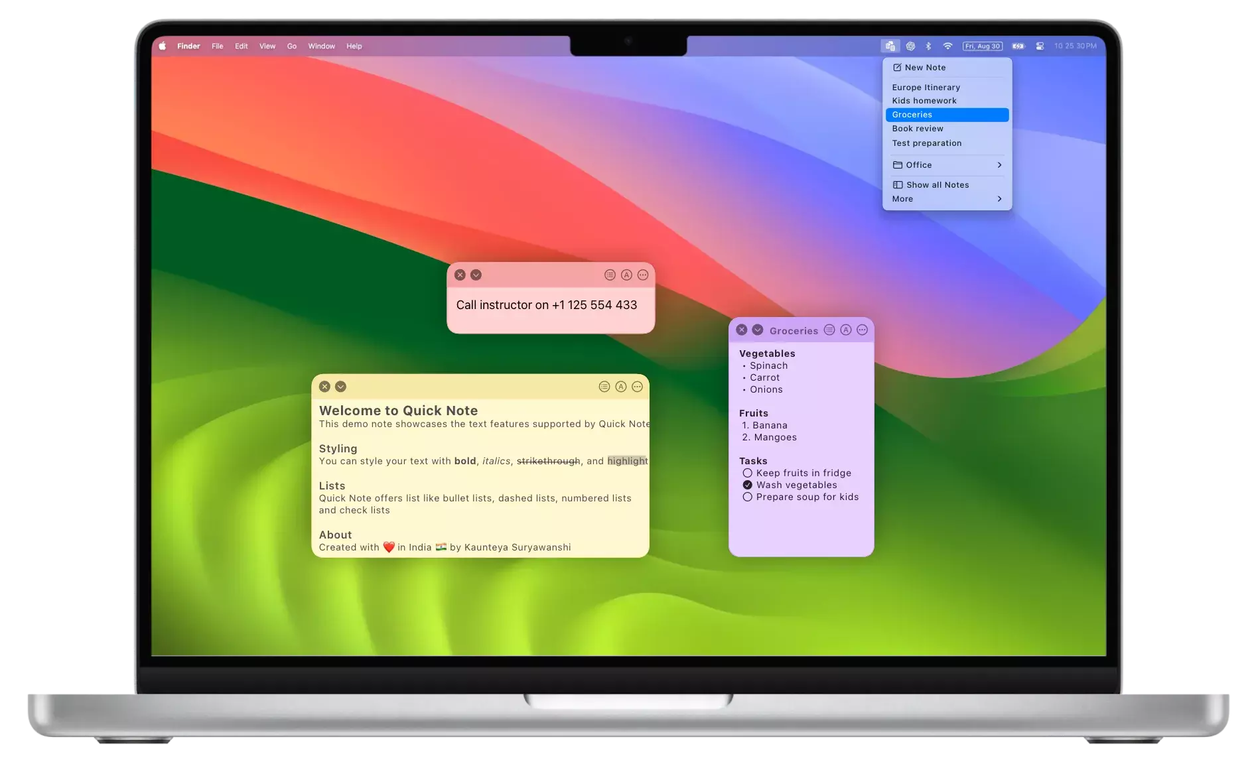Uncheck the Wash vegetables task

[x=748, y=485]
